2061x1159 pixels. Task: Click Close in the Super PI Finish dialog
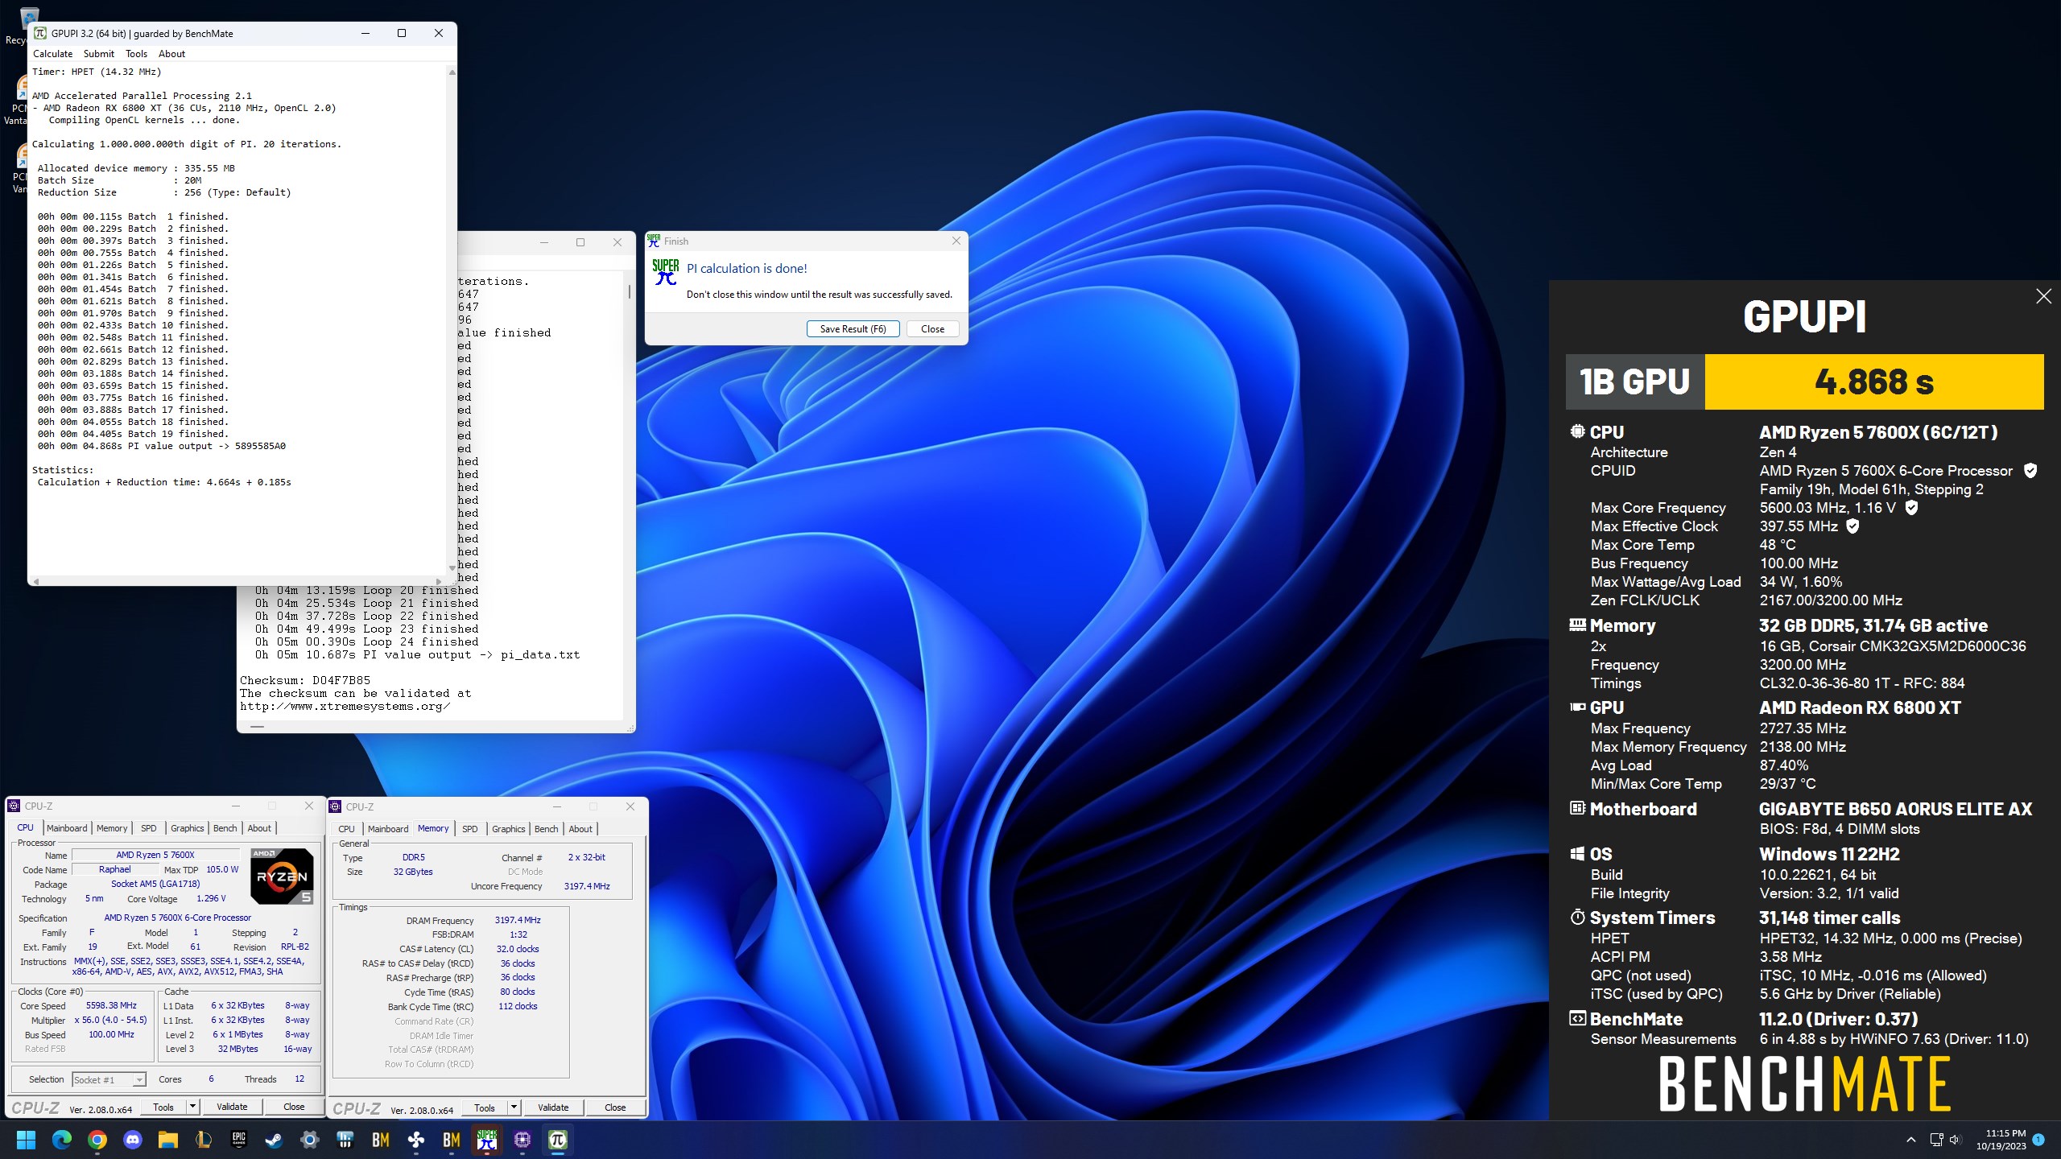point(932,328)
